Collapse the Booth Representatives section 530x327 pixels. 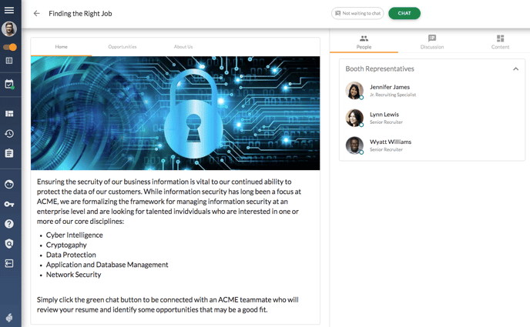(x=515, y=68)
